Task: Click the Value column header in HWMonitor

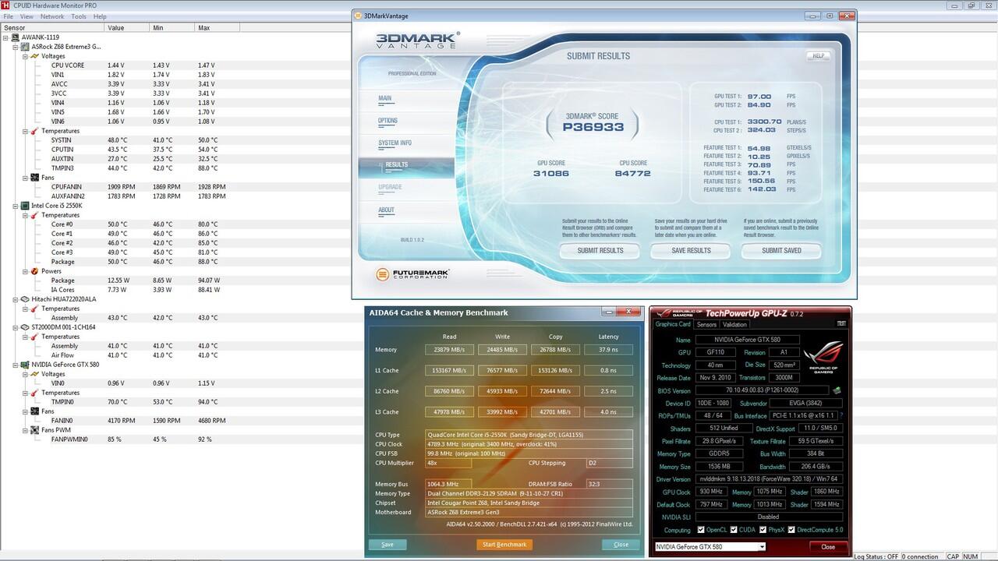Action: pyautogui.click(x=126, y=27)
